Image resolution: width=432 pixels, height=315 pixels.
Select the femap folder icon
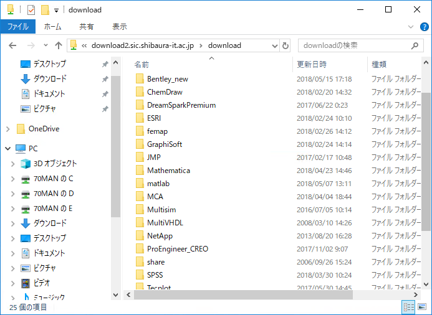tap(140, 131)
